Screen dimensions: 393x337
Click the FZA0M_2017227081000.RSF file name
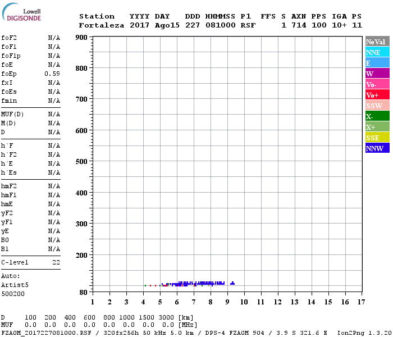[47, 333]
